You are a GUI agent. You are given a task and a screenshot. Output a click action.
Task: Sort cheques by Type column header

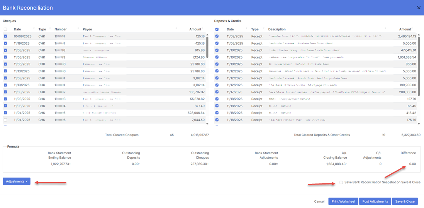tap(42, 29)
